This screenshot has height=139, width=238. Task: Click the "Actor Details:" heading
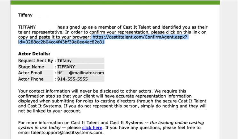click(34, 54)
